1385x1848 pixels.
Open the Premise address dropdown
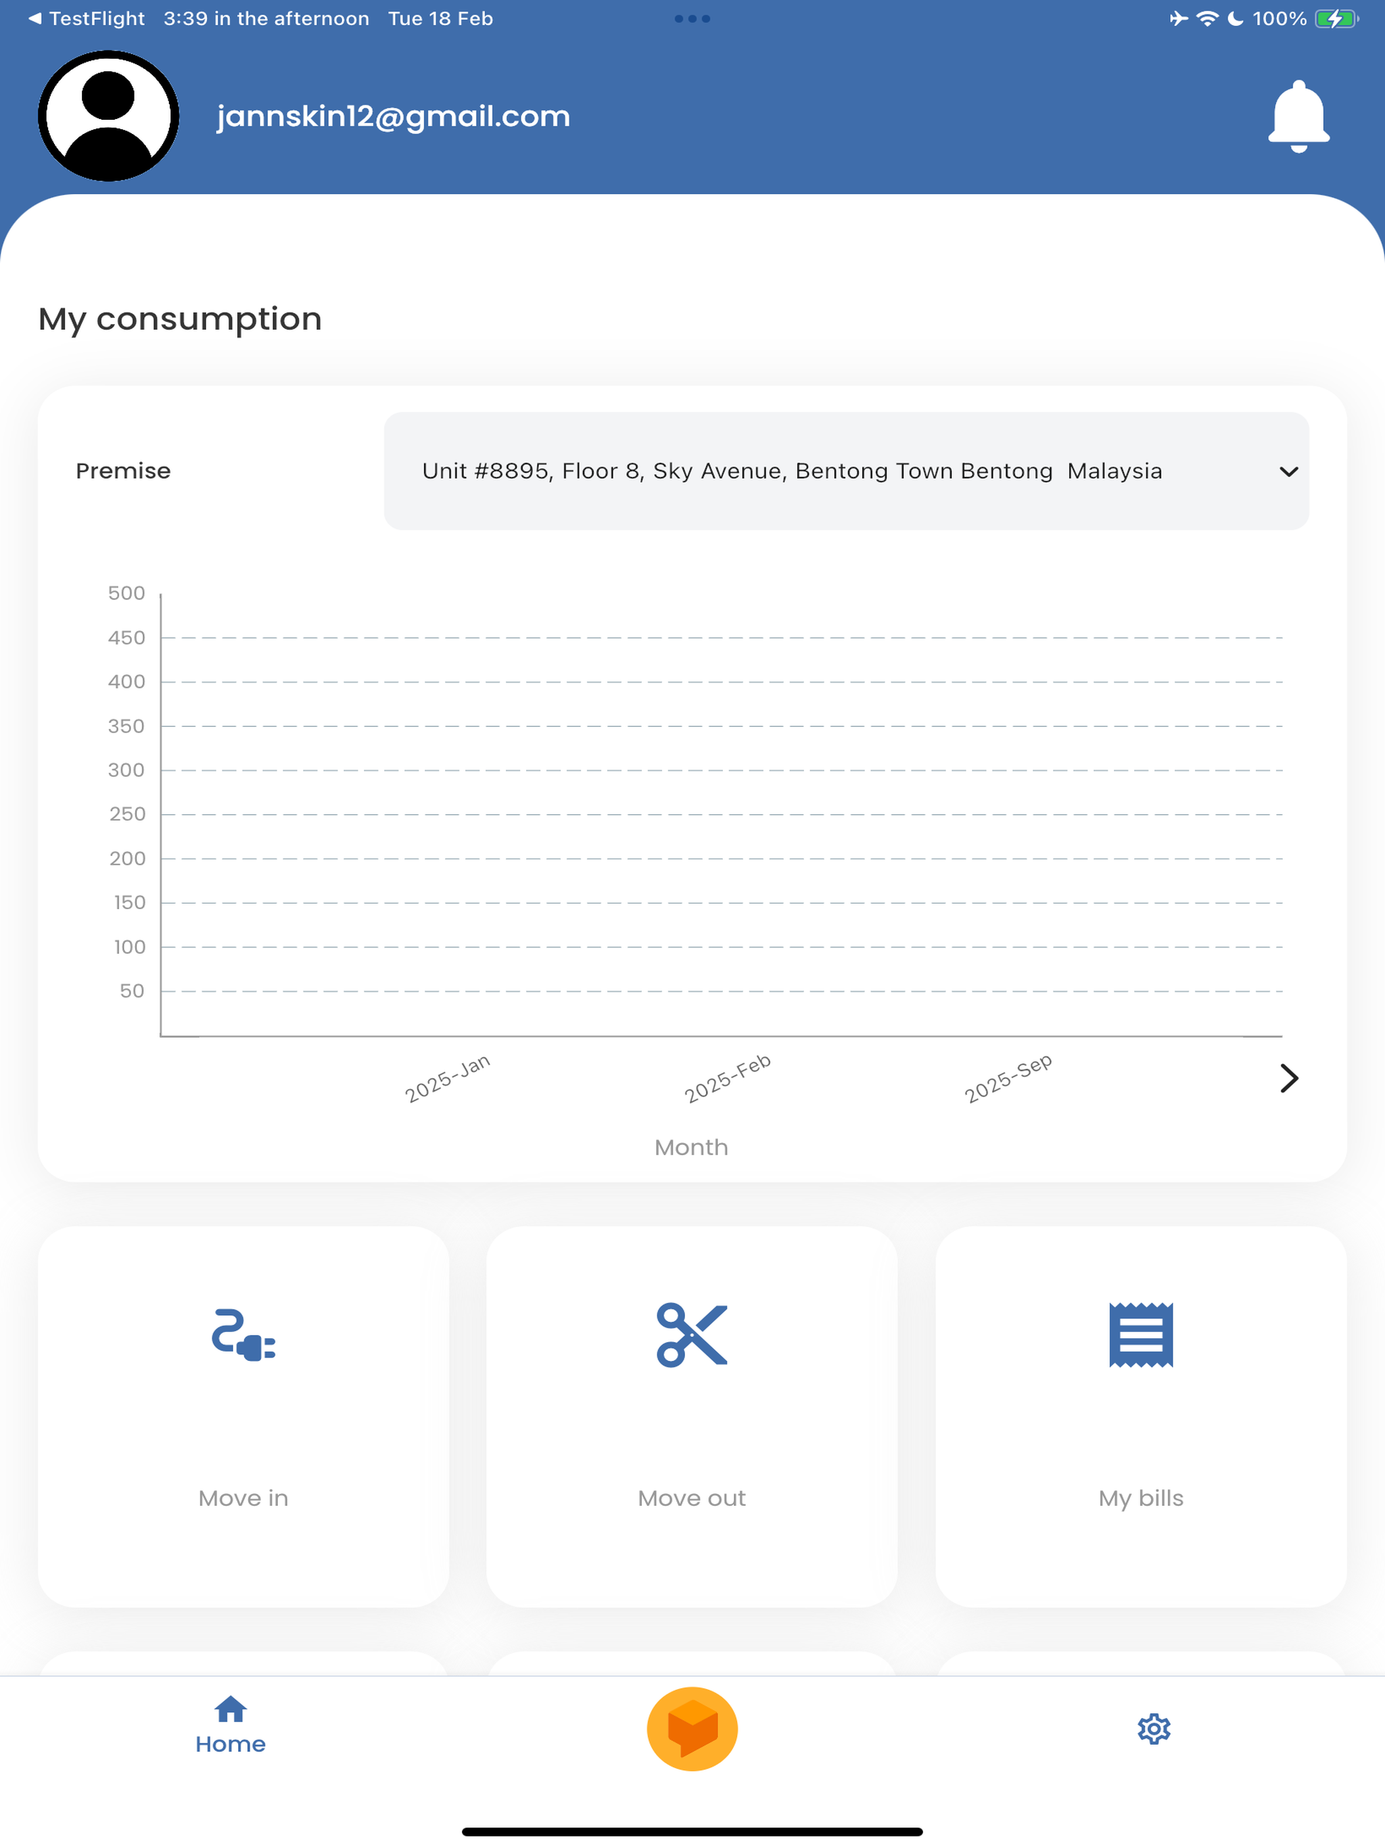[845, 471]
